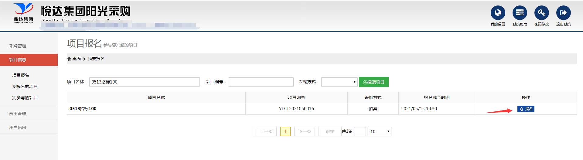Image resolution: width=583 pixels, height=160 pixels.
Task: Expand the 用户信息 sidebar section
Action: pyautogui.click(x=18, y=128)
